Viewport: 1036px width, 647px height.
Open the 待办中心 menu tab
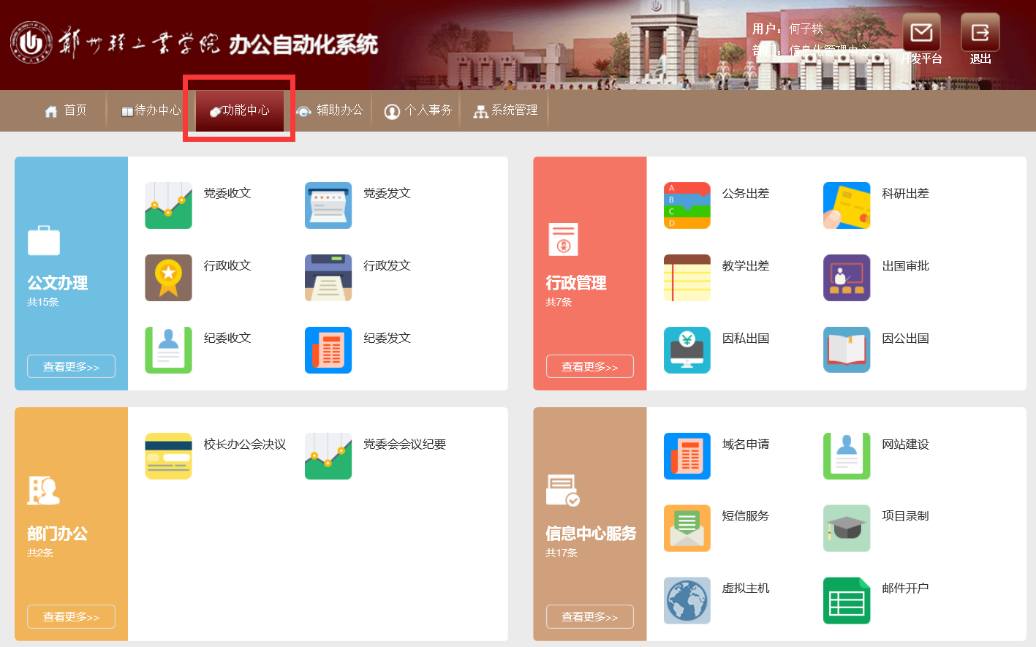click(x=151, y=110)
